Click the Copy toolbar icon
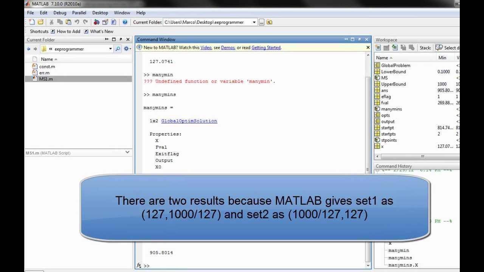 click(60, 22)
